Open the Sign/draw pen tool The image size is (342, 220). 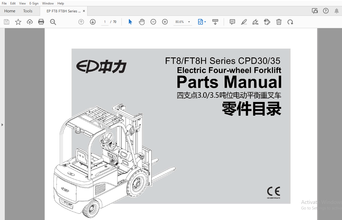255,22
